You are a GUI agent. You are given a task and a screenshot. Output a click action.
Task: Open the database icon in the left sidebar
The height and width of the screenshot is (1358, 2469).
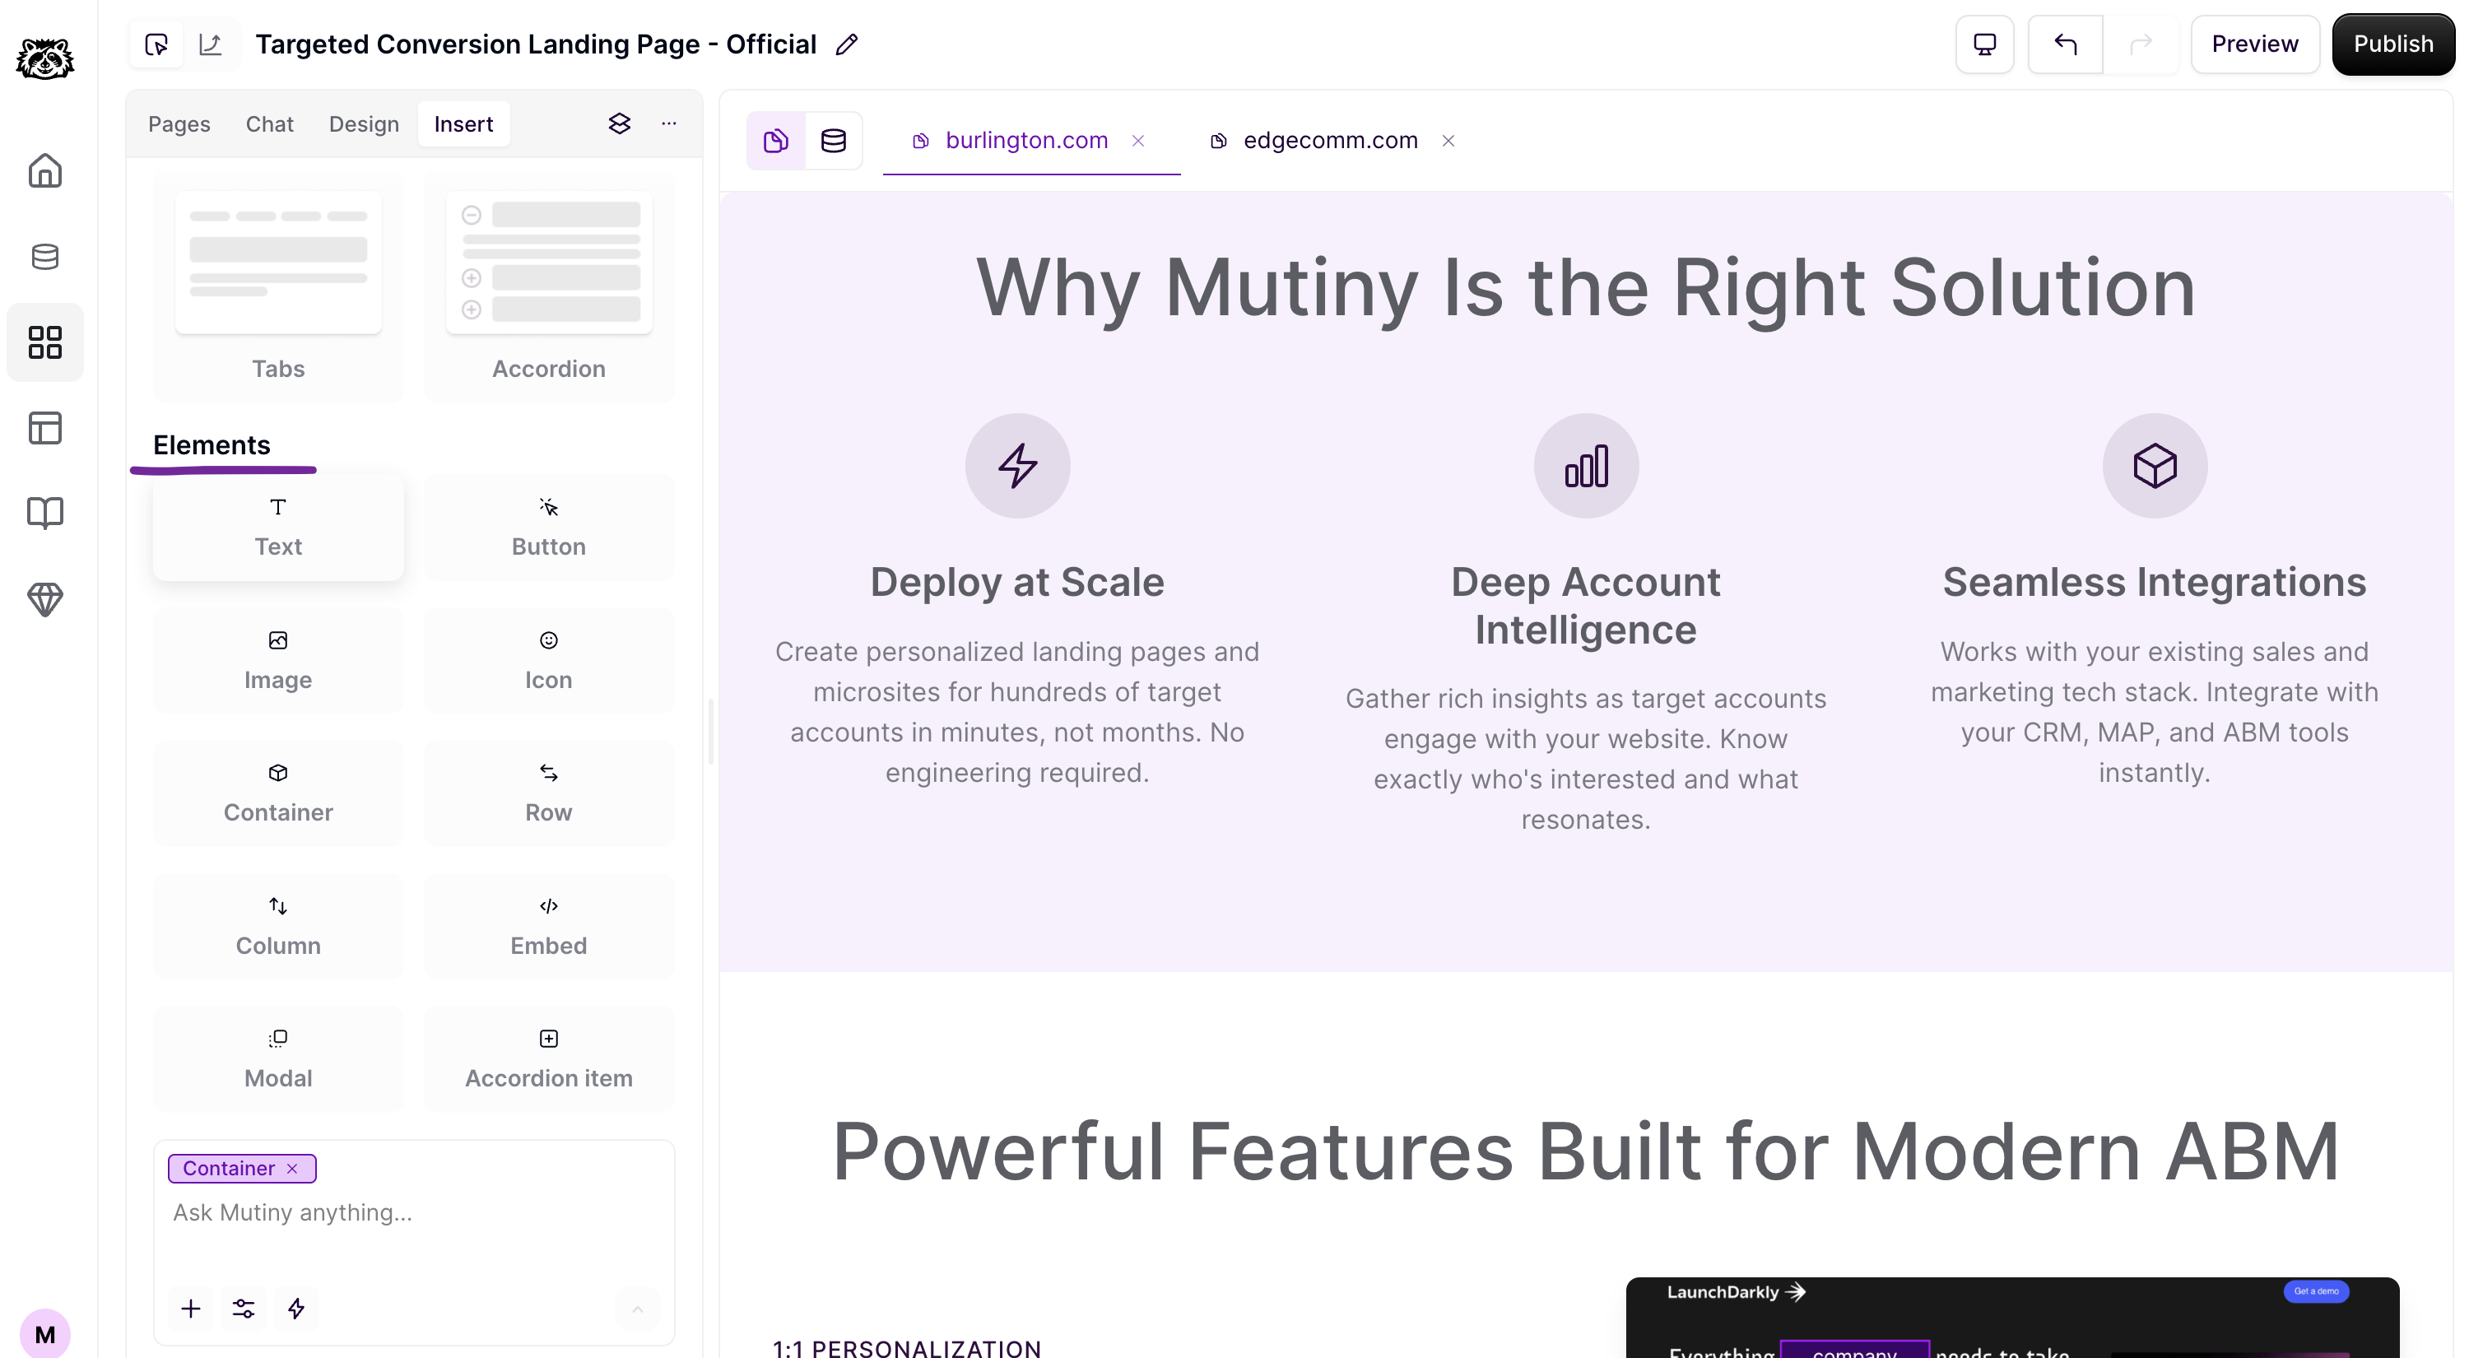pyautogui.click(x=45, y=256)
